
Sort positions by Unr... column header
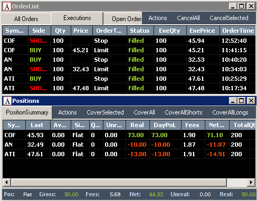point(115,125)
